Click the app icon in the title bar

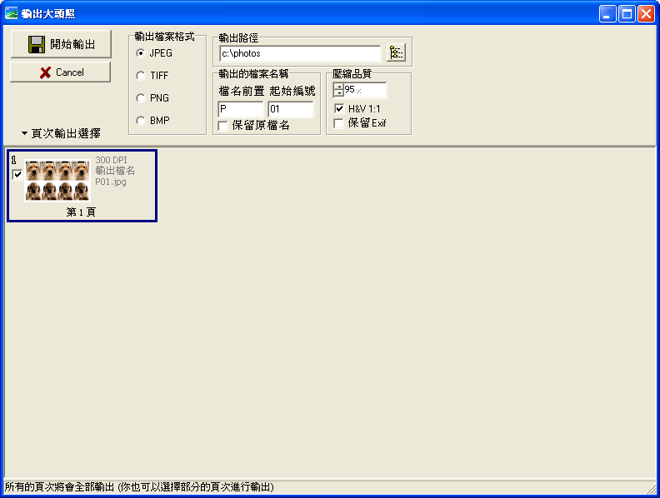12,12
